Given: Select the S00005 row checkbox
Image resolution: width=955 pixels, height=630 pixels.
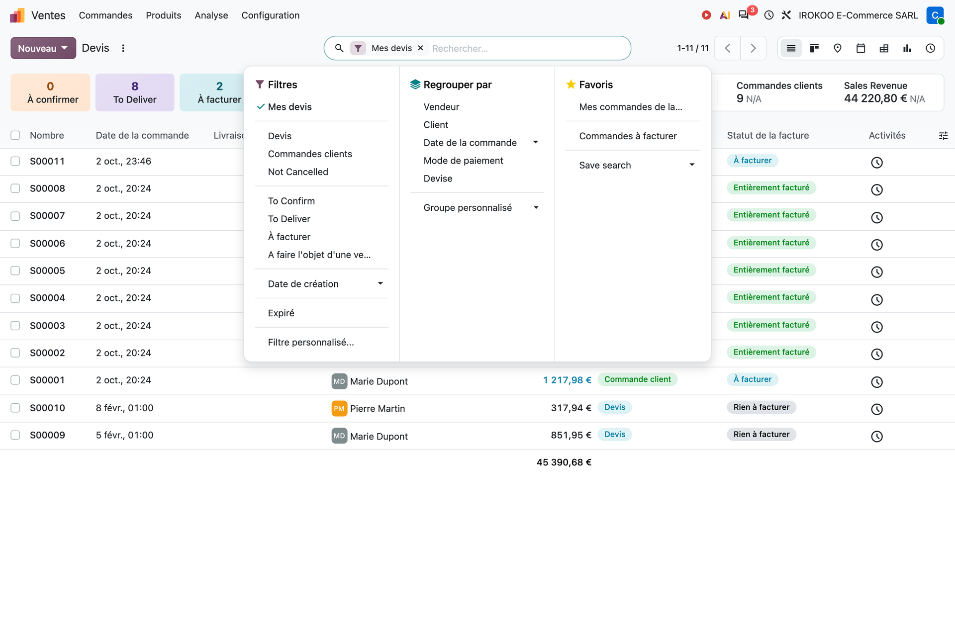Looking at the screenshot, I should tap(15, 270).
